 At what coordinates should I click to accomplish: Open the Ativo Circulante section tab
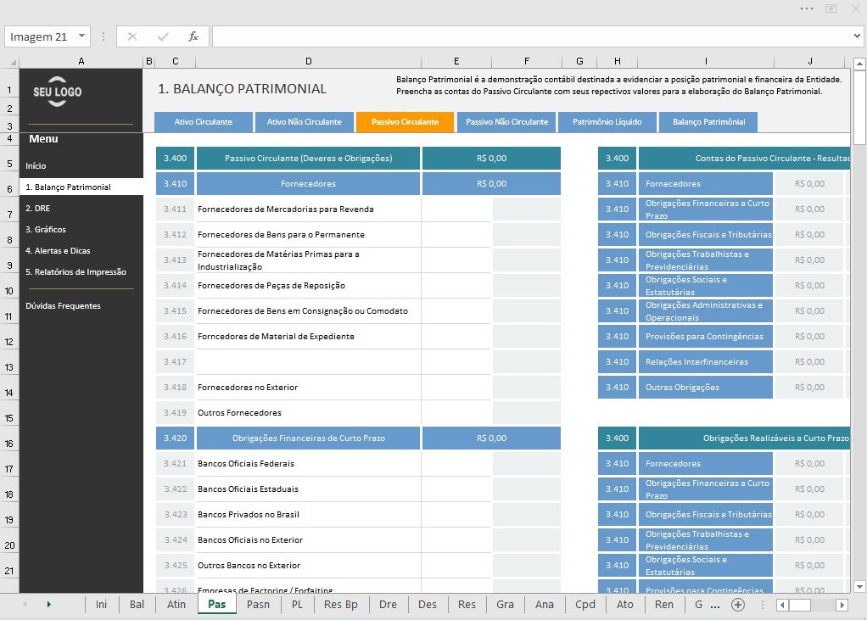pyautogui.click(x=204, y=122)
